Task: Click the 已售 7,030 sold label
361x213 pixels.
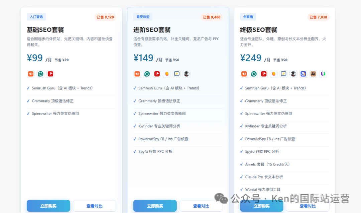Action: pos(319,17)
